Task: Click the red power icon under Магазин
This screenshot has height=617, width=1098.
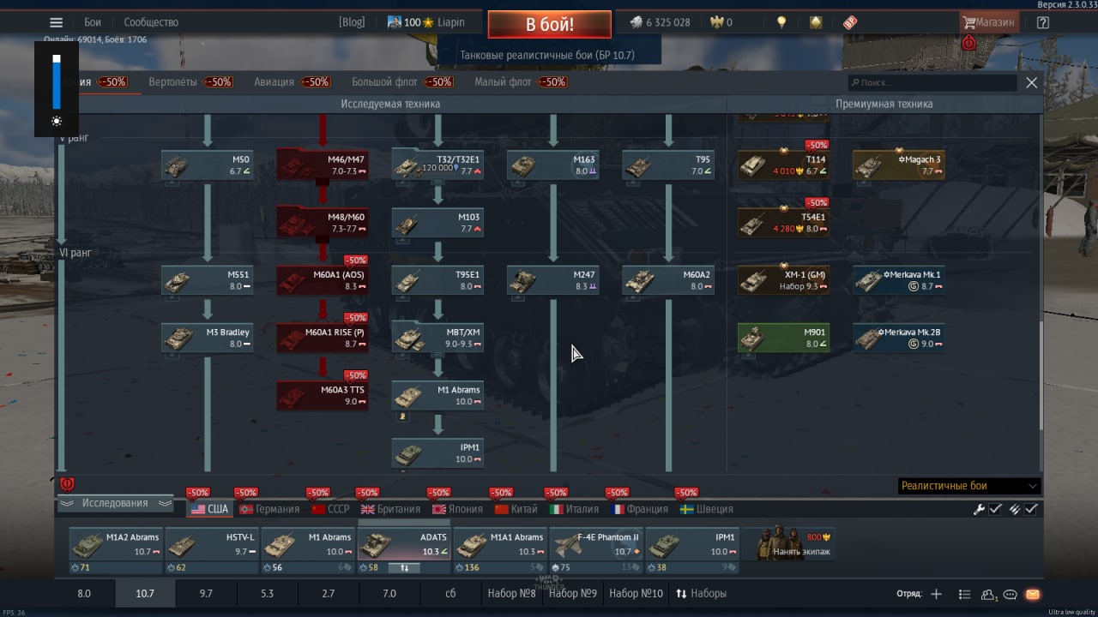Action: pos(969,43)
